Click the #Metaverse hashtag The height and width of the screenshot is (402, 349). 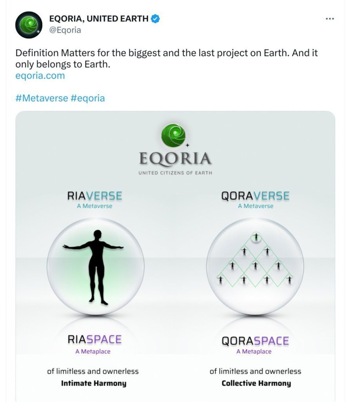point(42,98)
